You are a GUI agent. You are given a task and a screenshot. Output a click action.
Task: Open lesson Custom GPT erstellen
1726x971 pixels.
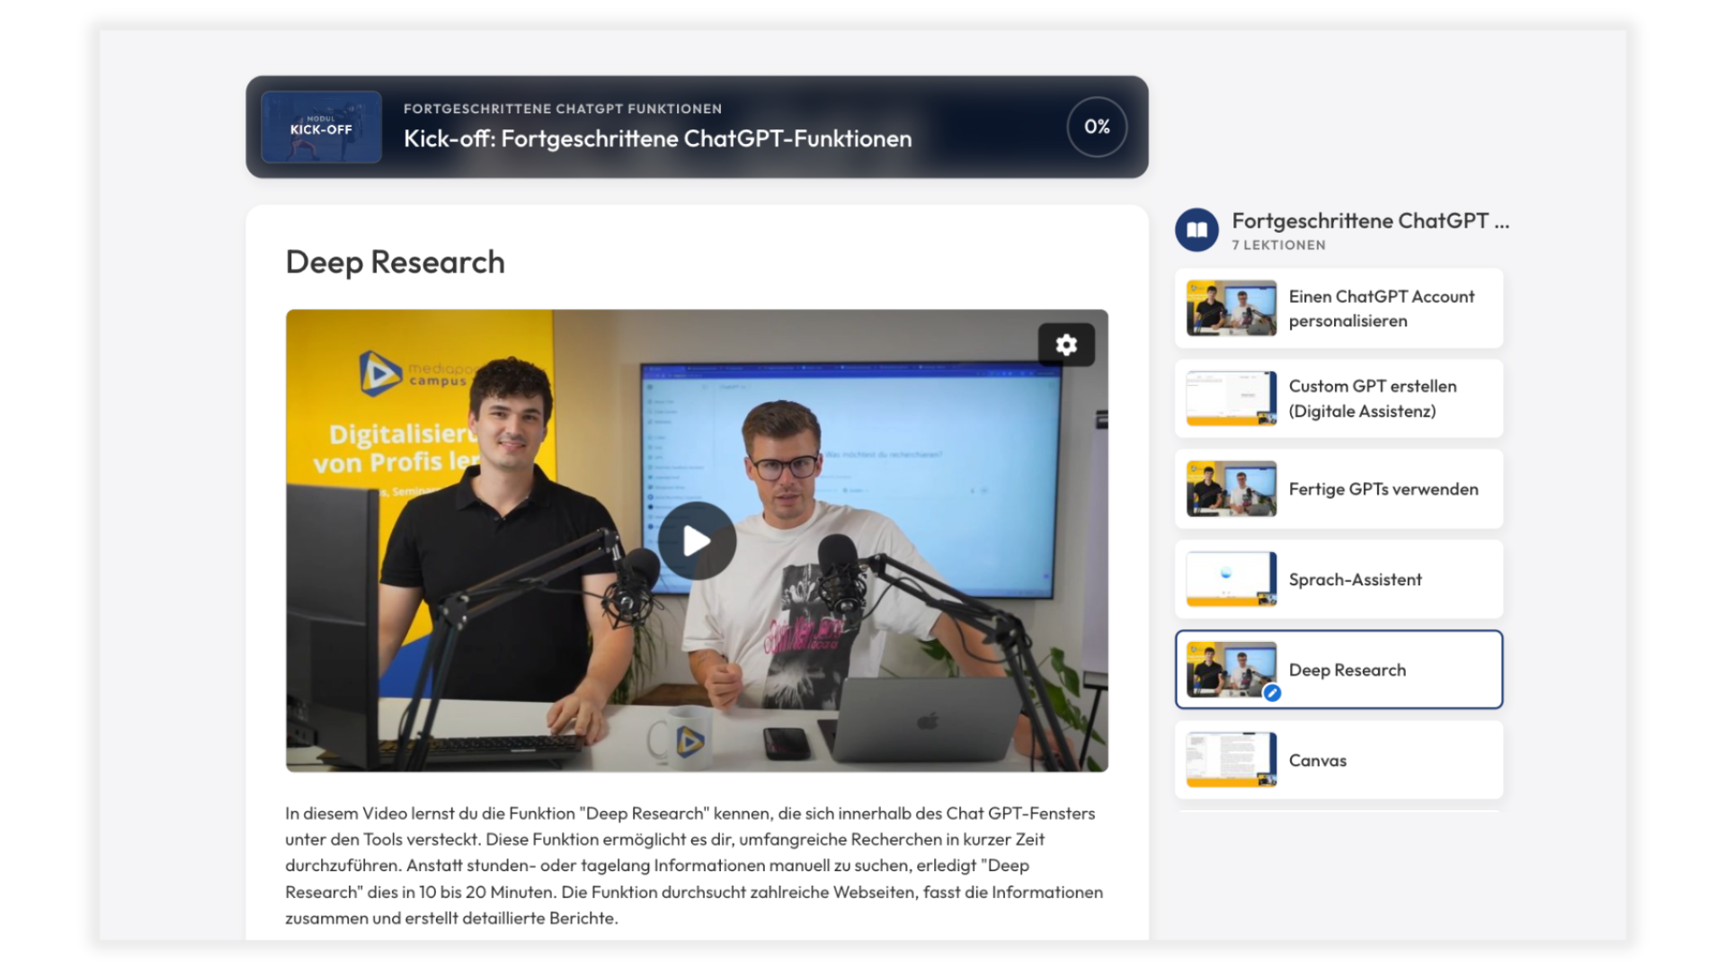pos(1339,398)
